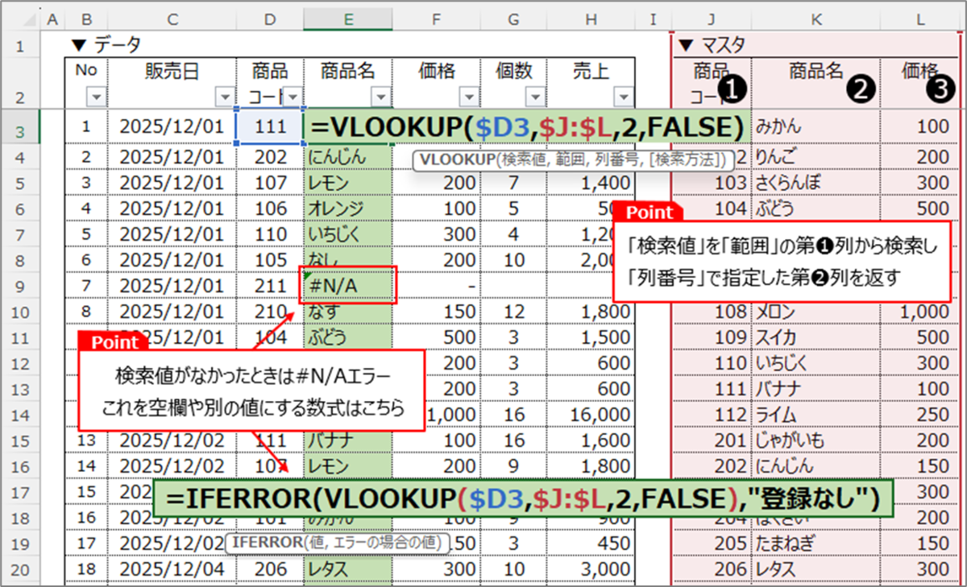Click master code 205 cell
Screen dimensions: 967x587
[712, 543]
